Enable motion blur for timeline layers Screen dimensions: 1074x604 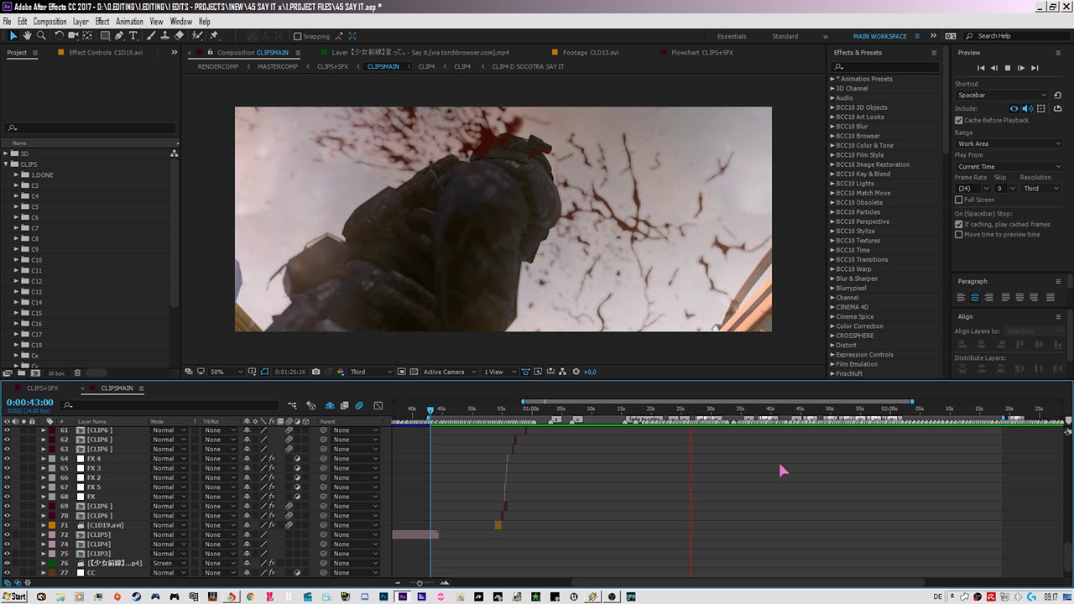point(359,405)
